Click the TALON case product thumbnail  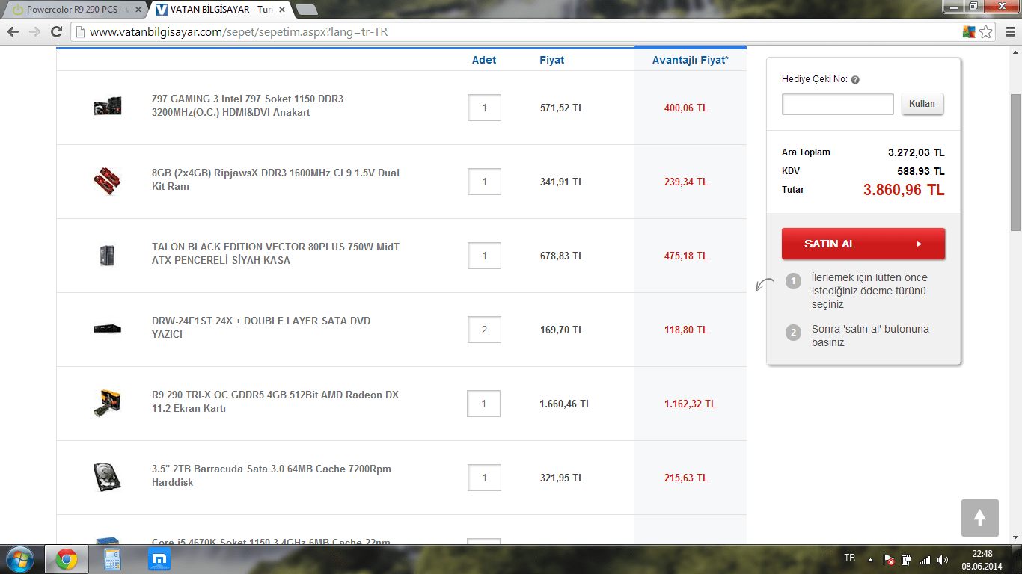coord(107,256)
